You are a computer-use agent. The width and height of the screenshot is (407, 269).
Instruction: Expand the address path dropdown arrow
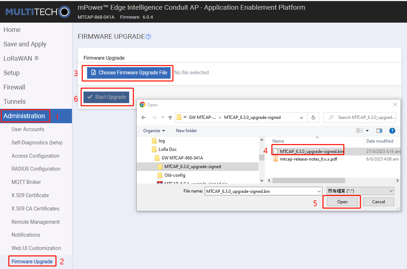pyautogui.click(x=301, y=118)
